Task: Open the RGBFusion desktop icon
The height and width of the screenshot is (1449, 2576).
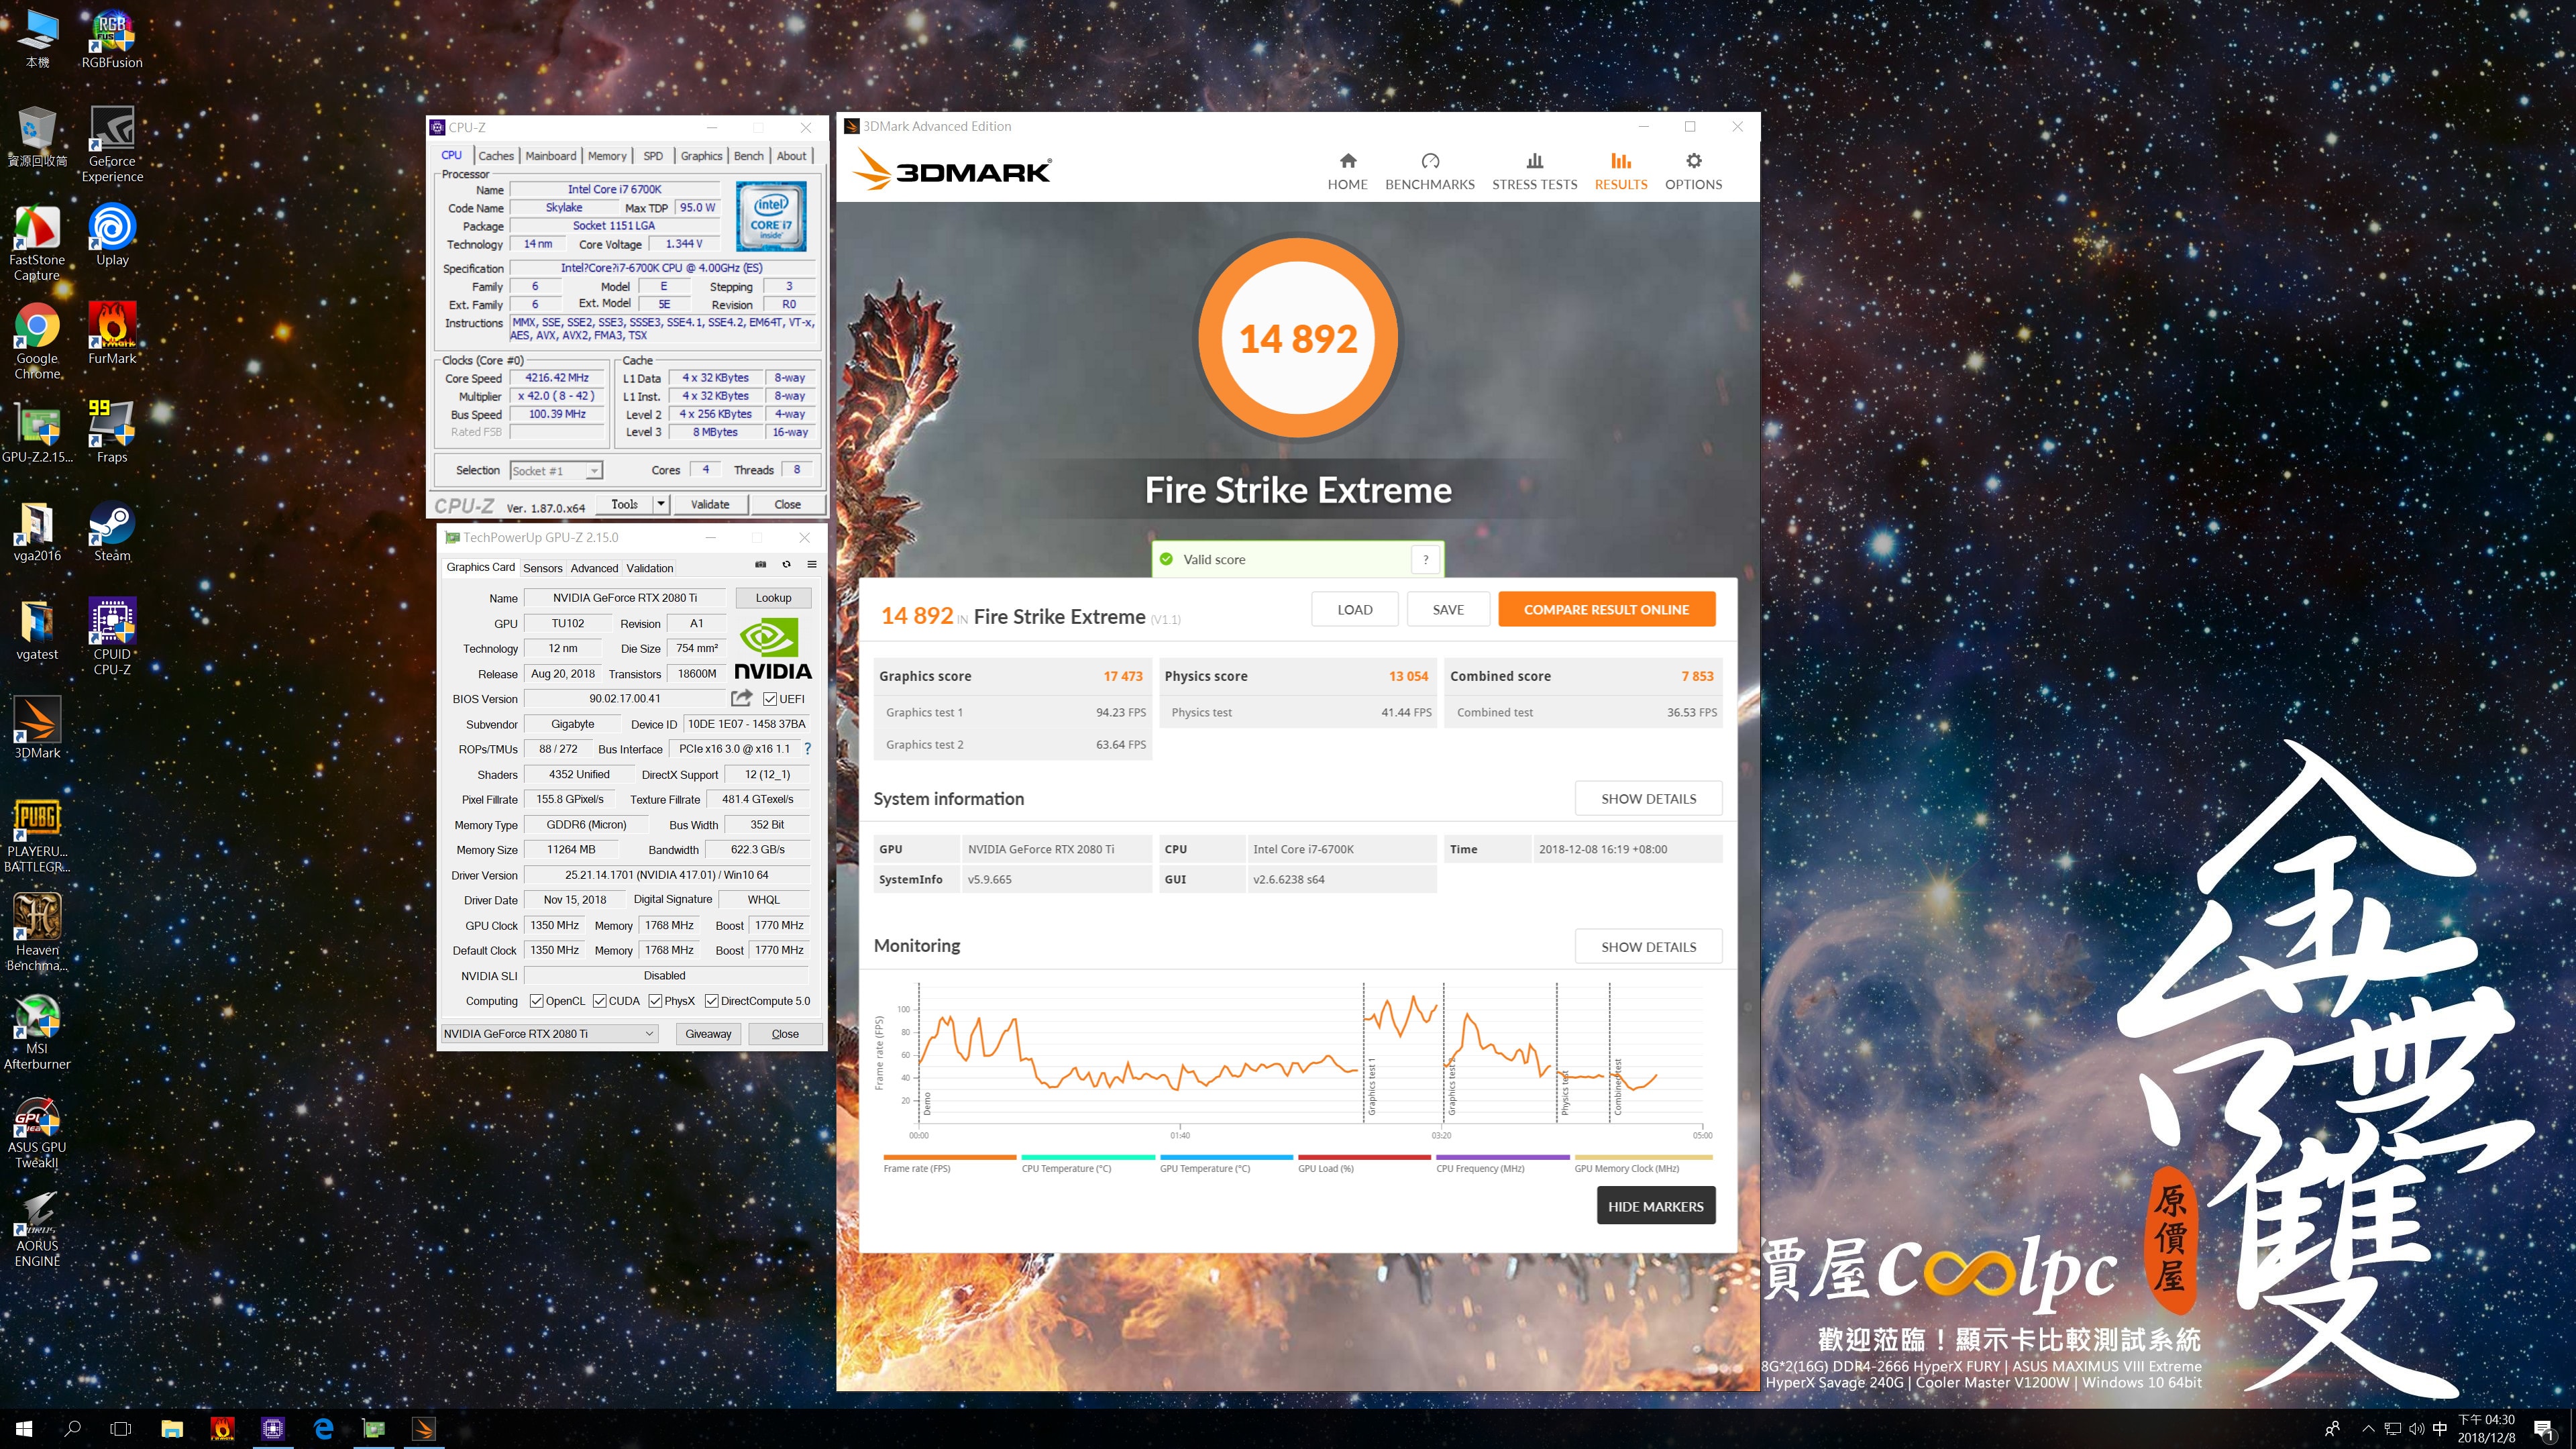Action: click(x=112, y=39)
